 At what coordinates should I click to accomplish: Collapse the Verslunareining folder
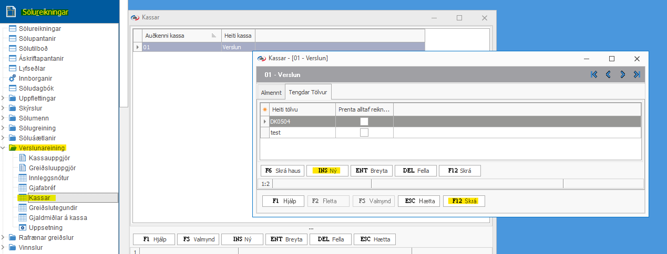coord(4,148)
